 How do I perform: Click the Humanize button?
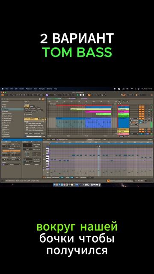point(37,162)
